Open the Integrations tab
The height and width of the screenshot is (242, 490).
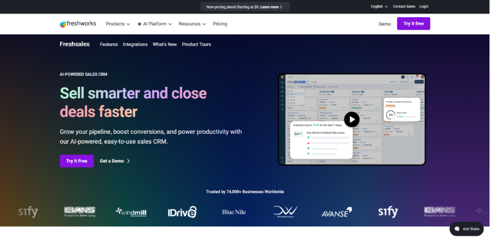tap(135, 44)
